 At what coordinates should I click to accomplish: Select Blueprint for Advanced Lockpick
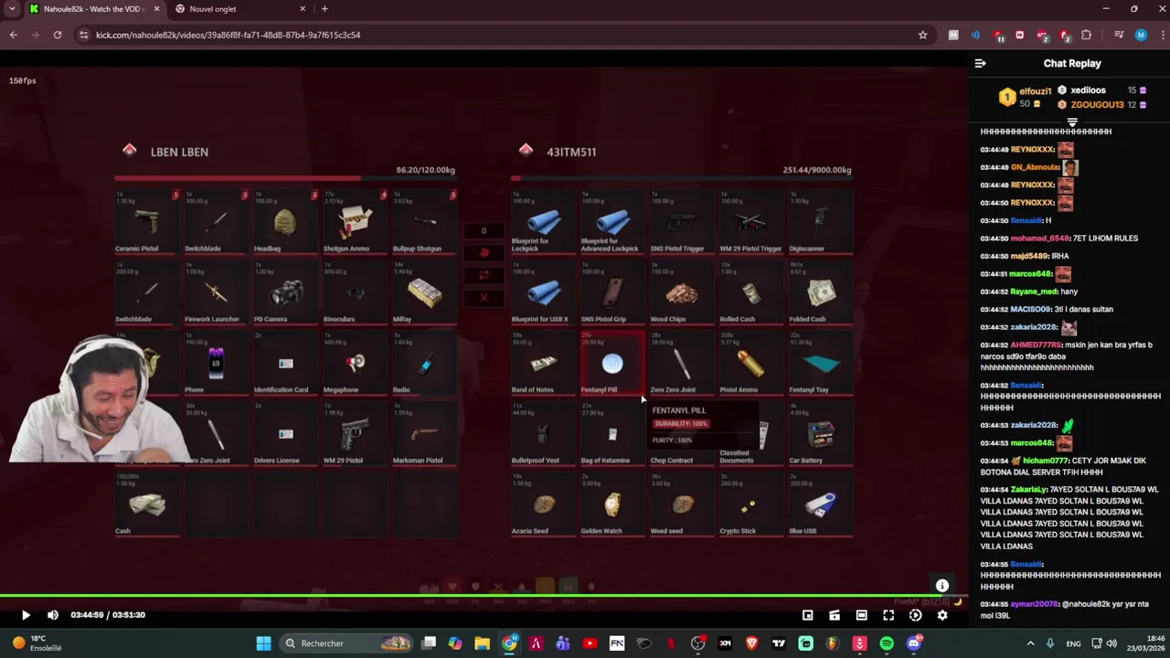tap(612, 222)
